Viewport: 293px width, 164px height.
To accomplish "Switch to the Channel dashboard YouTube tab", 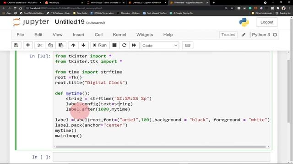I will coord(22,3).
